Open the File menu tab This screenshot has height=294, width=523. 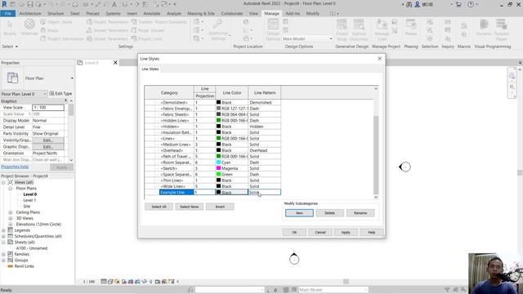coord(8,13)
